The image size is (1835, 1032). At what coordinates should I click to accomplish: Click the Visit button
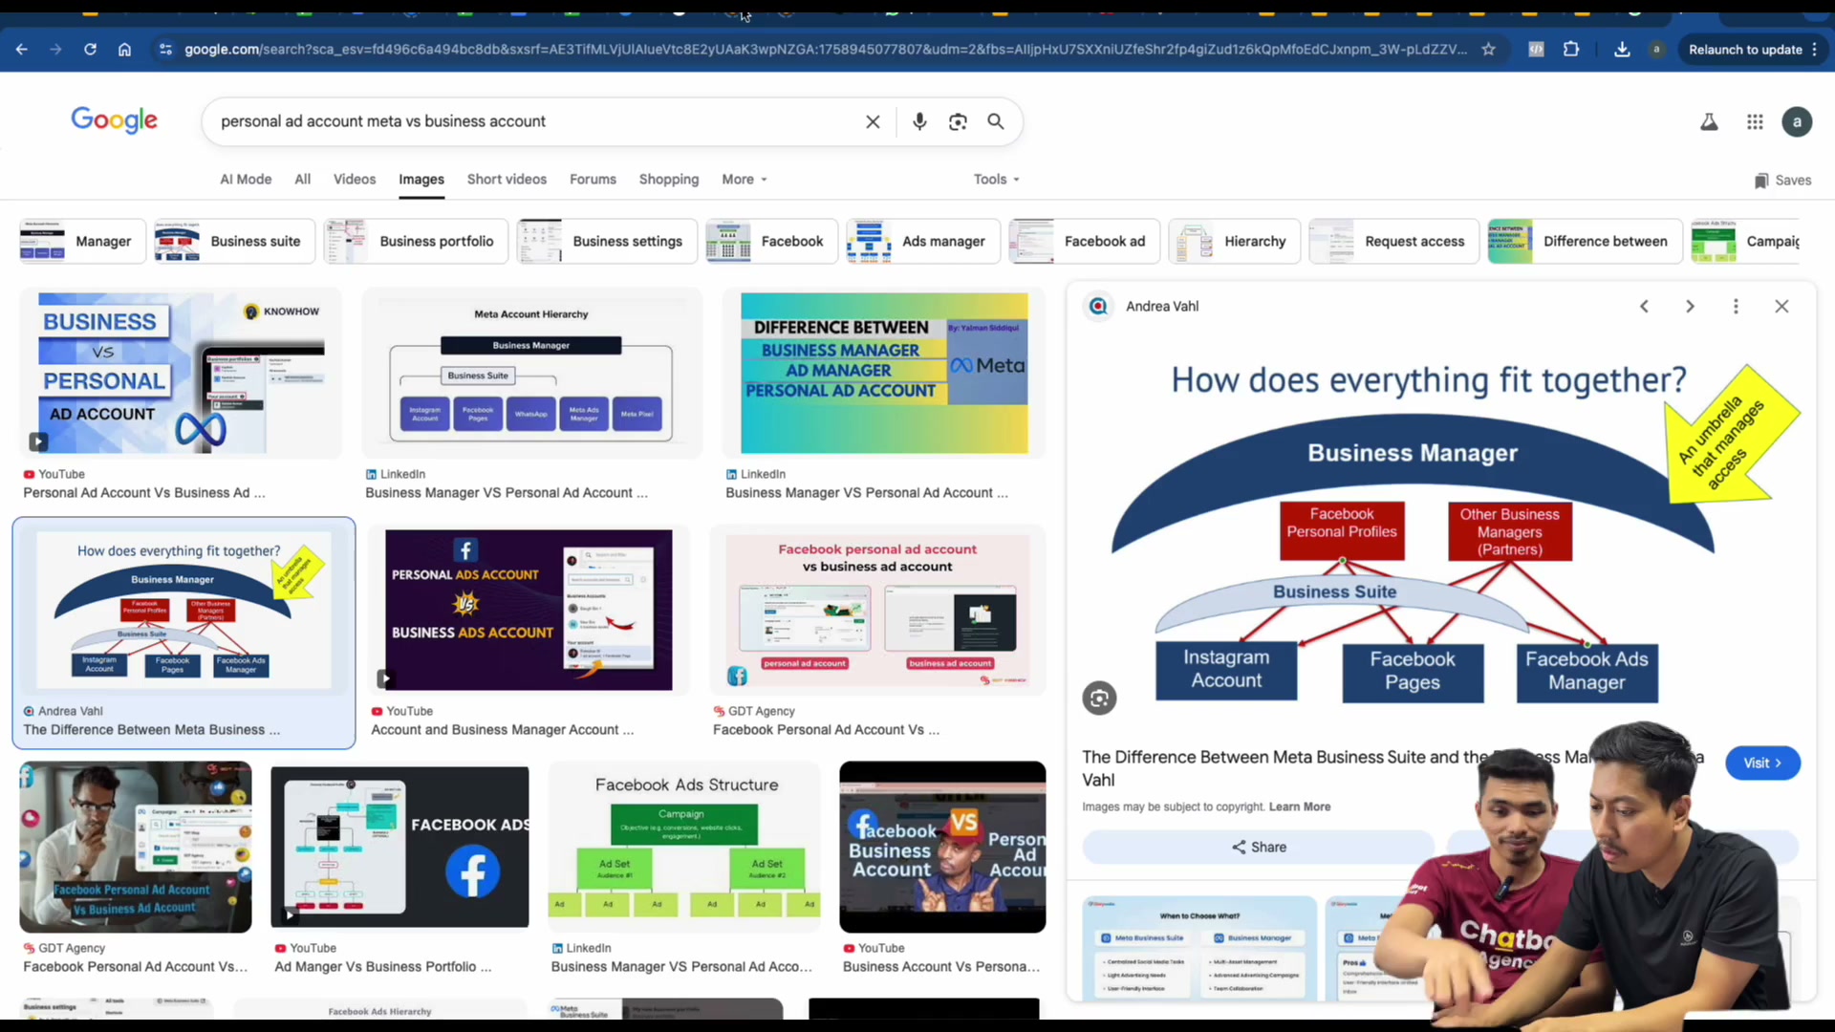[x=1762, y=763]
